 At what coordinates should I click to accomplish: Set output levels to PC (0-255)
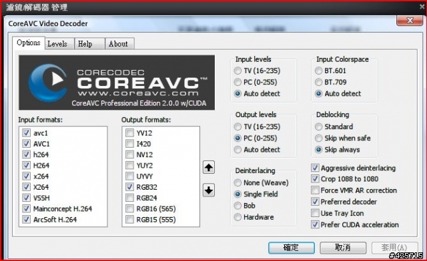tap(238, 138)
